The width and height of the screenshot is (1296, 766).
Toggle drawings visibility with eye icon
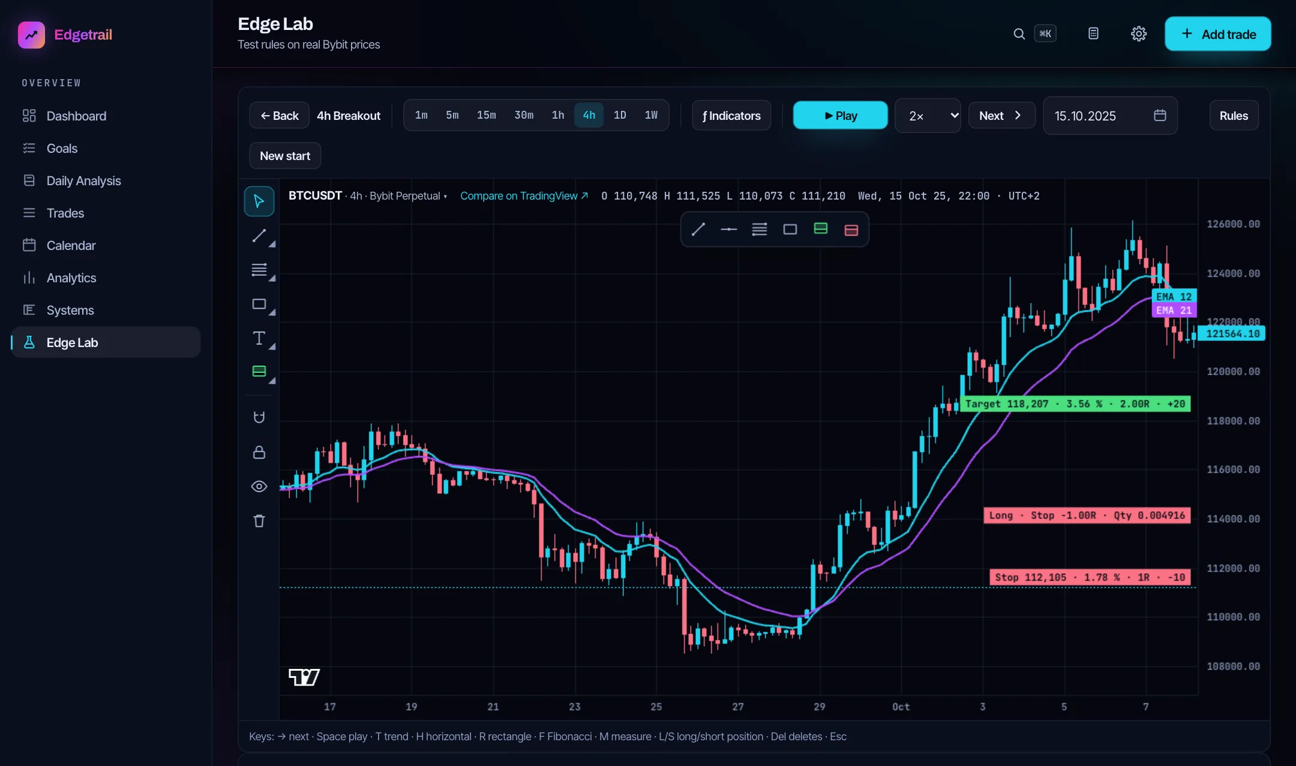click(259, 486)
